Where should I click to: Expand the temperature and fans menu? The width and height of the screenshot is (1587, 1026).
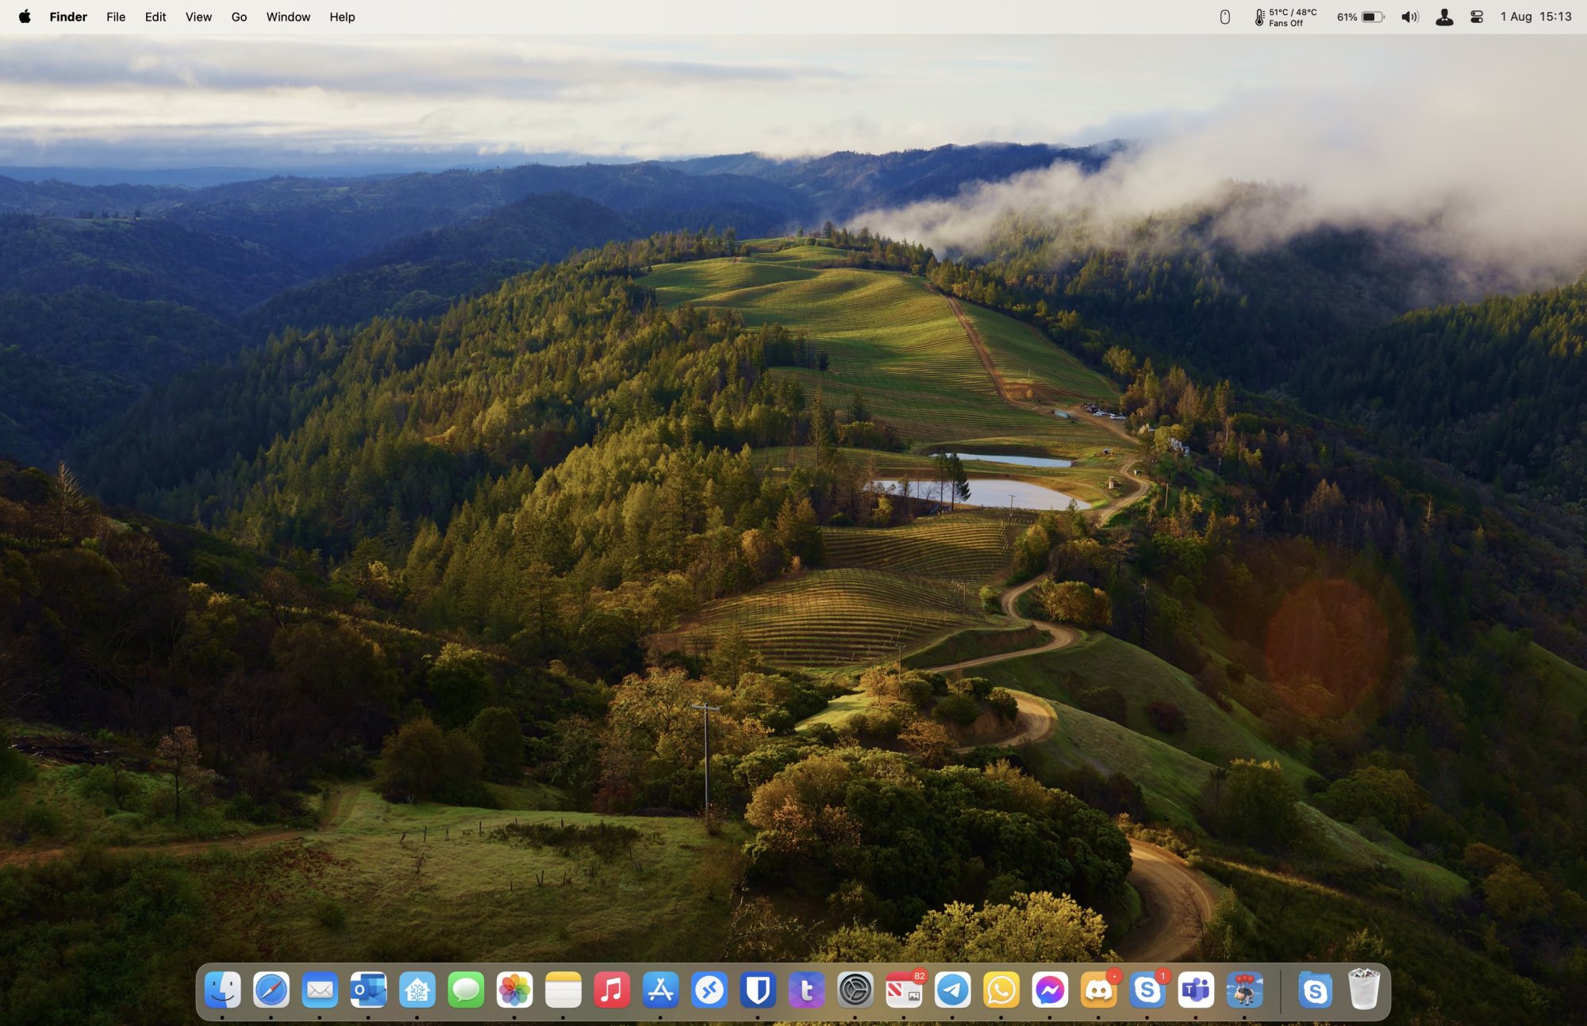click(1285, 17)
